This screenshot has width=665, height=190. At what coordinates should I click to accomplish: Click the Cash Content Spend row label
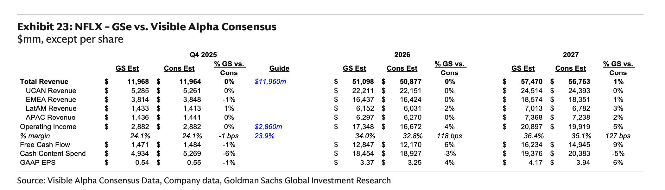[53, 154]
